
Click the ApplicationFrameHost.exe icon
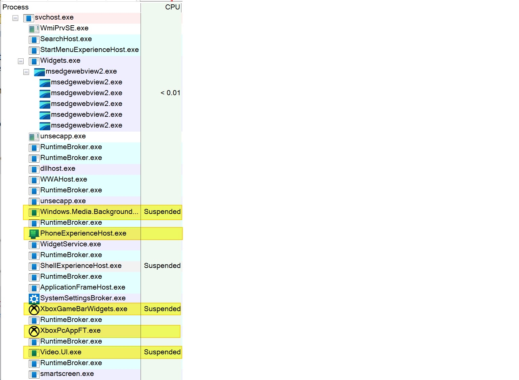(x=34, y=288)
